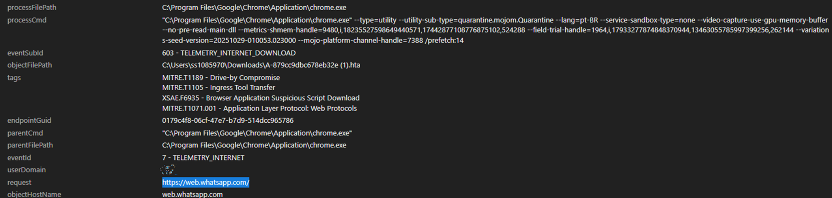Click the 'request' field label

(x=19, y=182)
